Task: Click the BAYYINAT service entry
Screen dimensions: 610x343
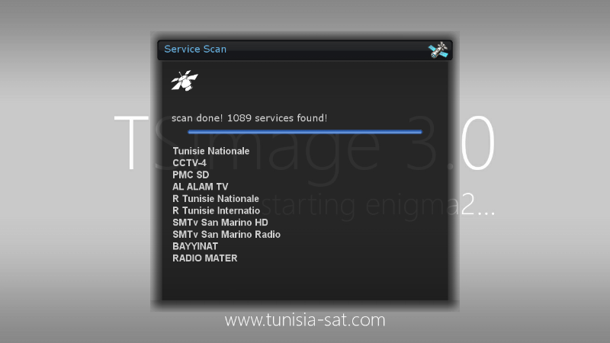Action: tap(194, 246)
